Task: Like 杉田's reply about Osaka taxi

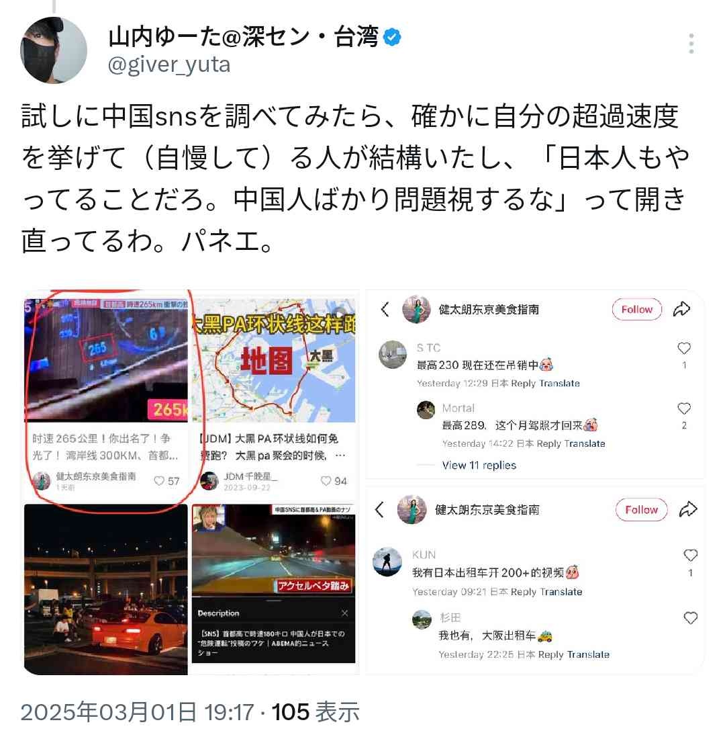Action: 691,617
